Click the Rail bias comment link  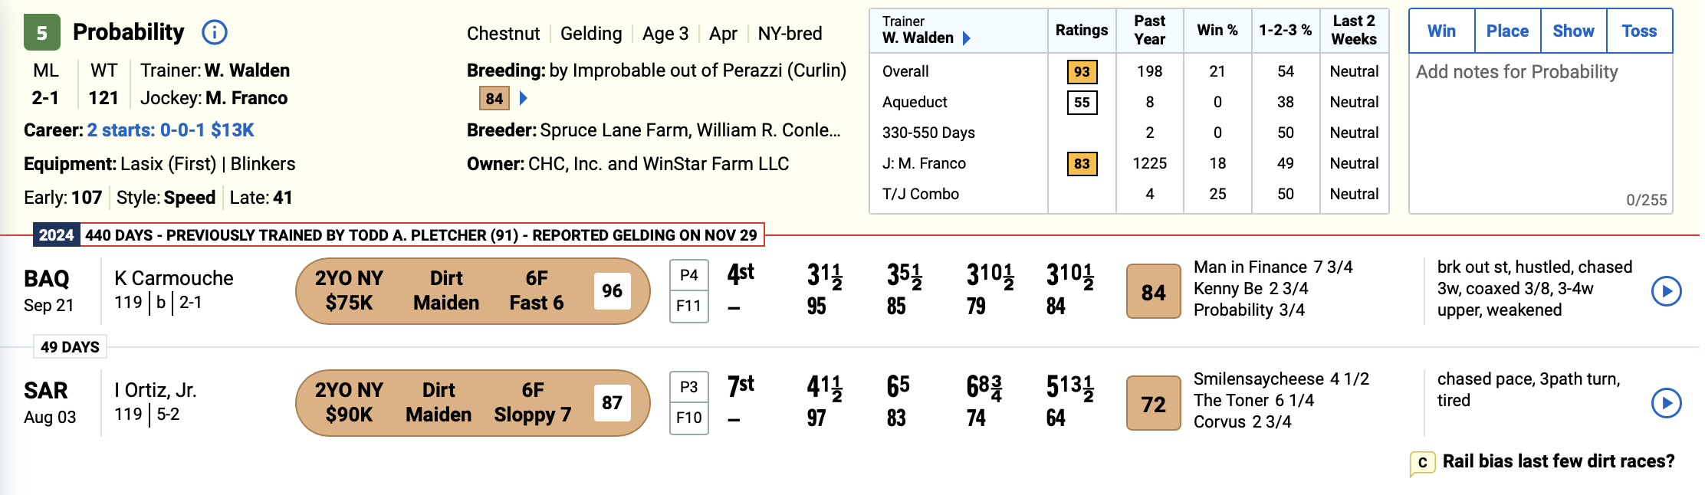[x=1558, y=461]
